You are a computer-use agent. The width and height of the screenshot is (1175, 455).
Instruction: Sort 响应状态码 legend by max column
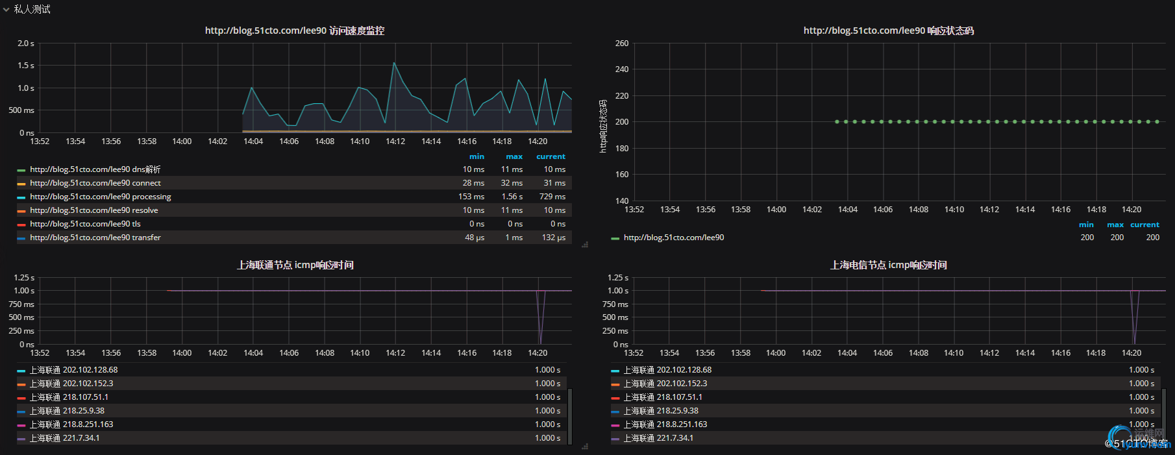point(1115,225)
